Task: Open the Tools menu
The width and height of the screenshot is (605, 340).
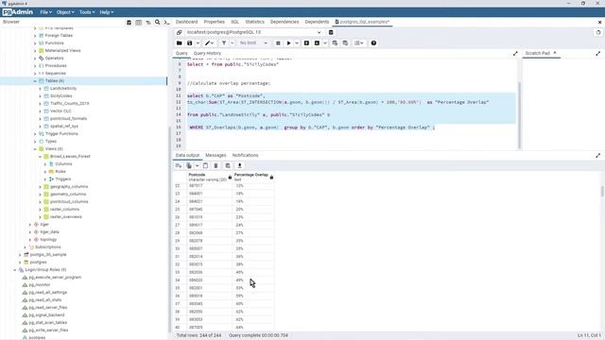Action: click(x=86, y=12)
